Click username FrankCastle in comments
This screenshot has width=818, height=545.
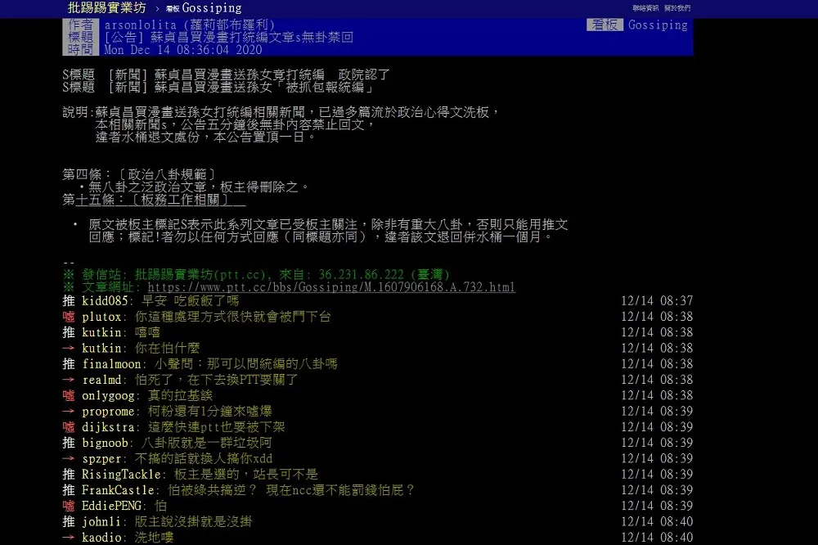pos(118,489)
